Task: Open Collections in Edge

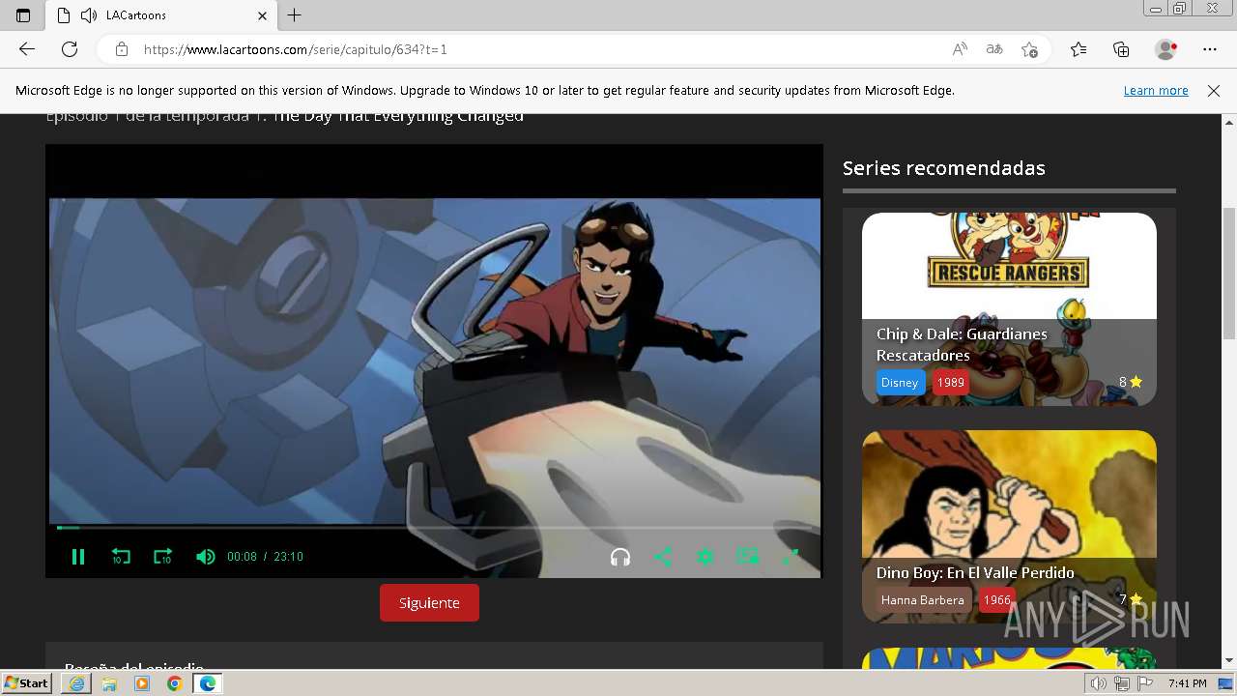Action: pyautogui.click(x=1121, y=49)
